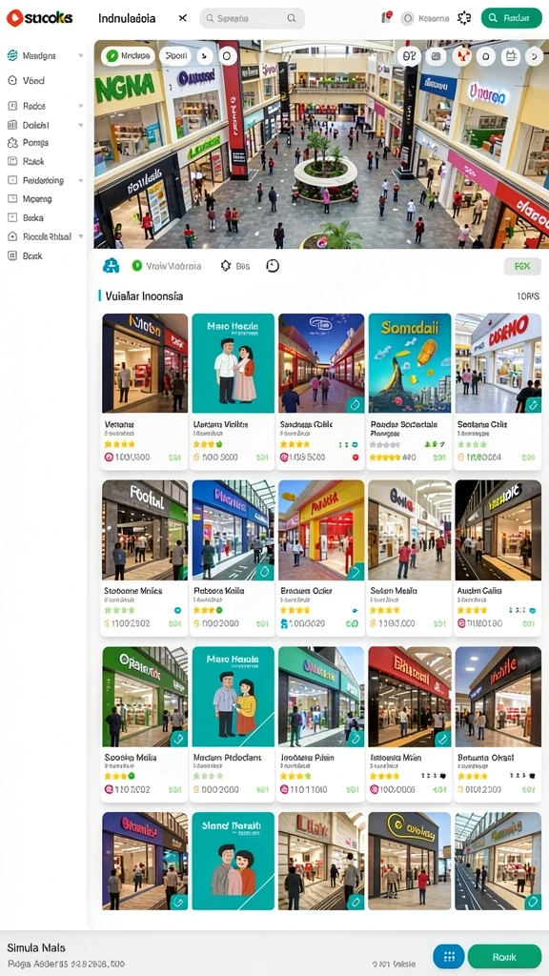Click the blue people icon below banner
Screen dimensions: 549x976
(111, 266)
